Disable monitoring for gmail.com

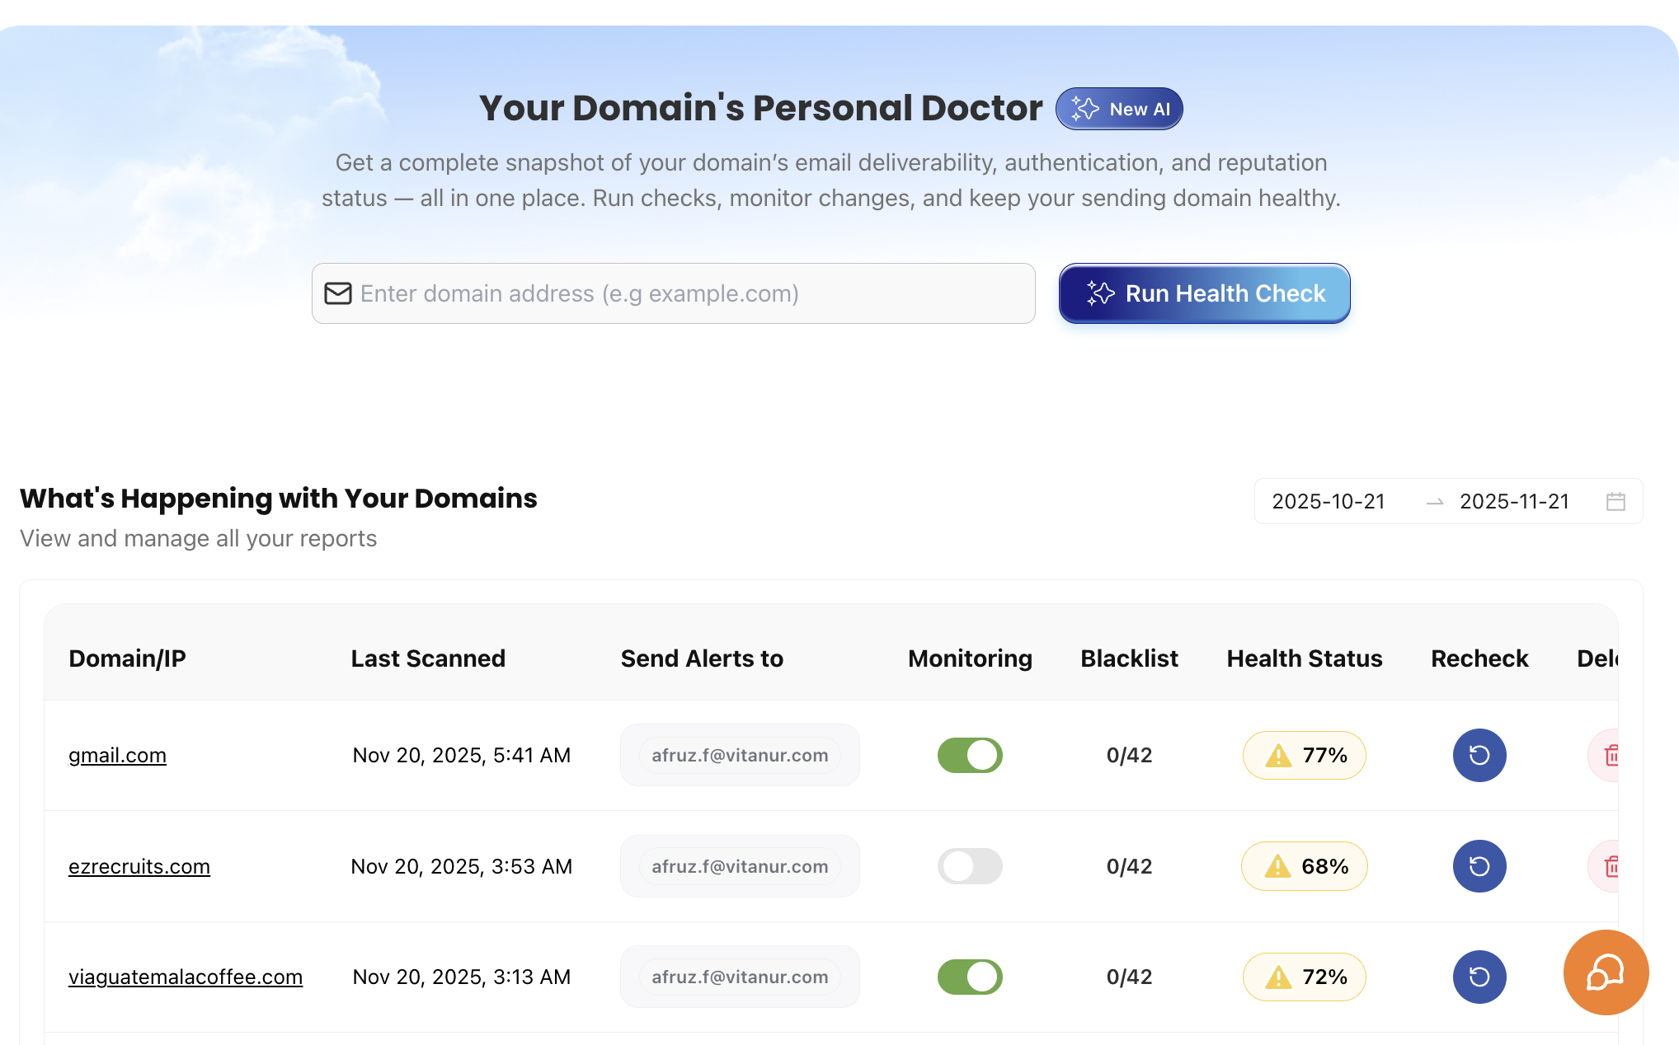tap(970, 755)
